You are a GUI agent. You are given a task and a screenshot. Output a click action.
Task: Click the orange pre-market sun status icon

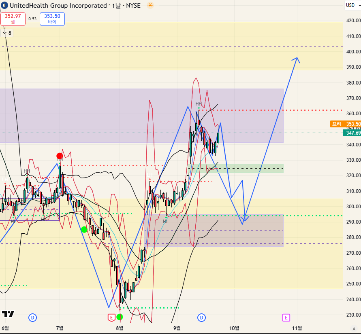(x=150, y=5)
